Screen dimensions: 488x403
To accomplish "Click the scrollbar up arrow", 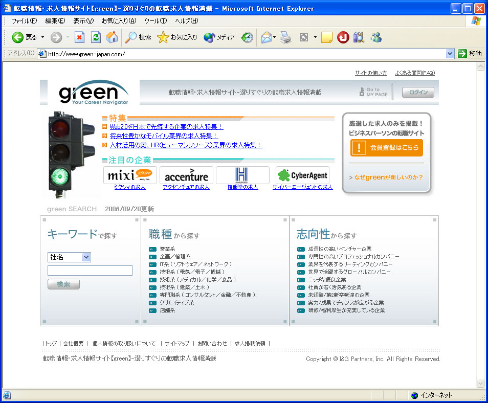I will [x=480, y=66].
